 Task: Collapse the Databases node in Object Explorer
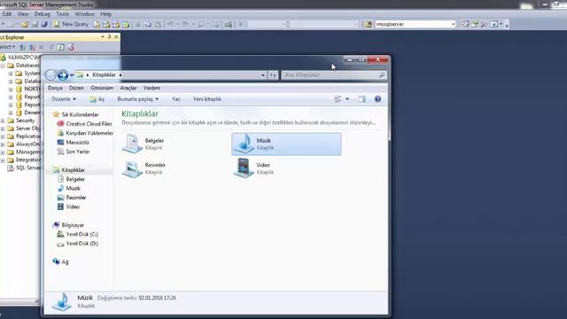click(x=3, y=66)
